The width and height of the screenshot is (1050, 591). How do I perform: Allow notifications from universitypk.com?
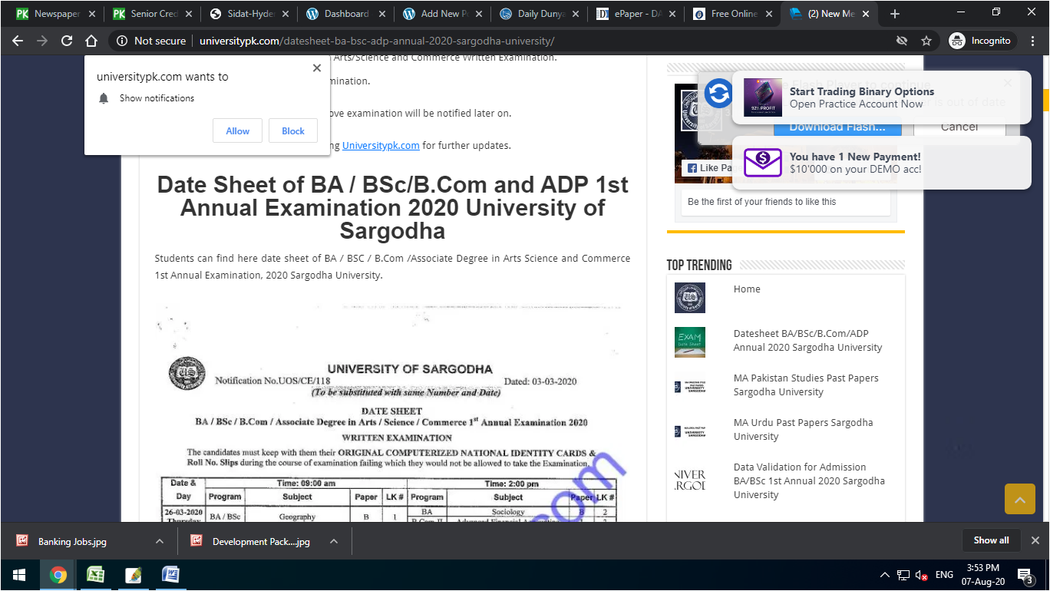pyautogui.click(x=237, y=131)
